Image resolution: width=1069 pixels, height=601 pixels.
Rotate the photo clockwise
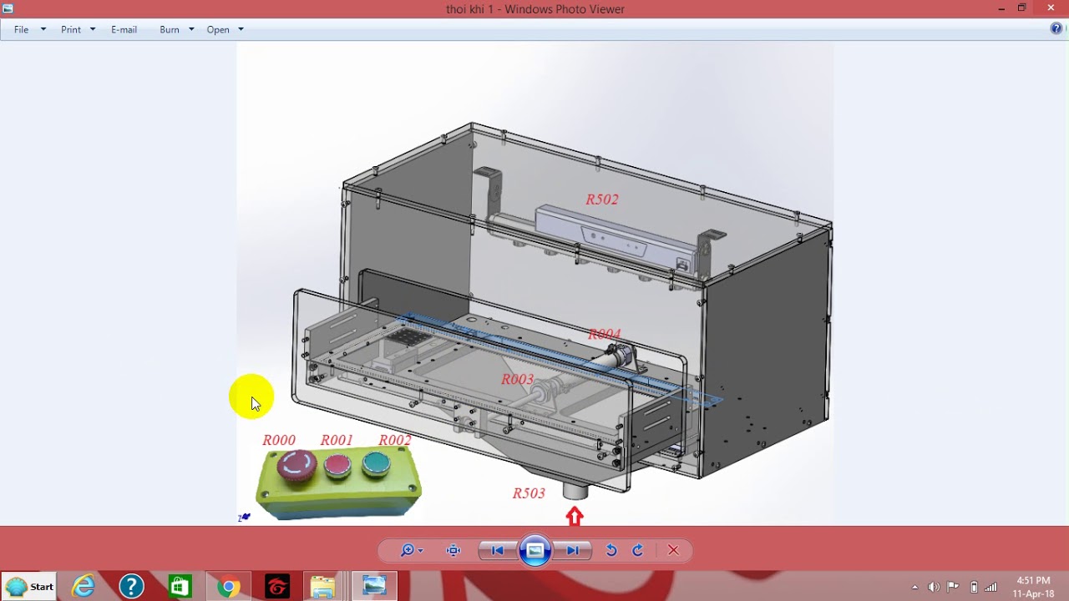coord(638,550)
